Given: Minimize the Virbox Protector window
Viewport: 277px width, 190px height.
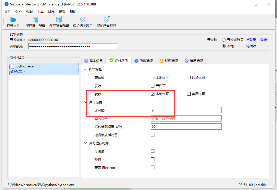Looking at the screenshot, I should [244, 4].
